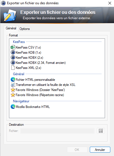Image resolution: width=114 pixels, height=156 pixels.
Task: Click the Excel icon beside KeePass CSV (1.x)
Action: (x=13, y=47)
